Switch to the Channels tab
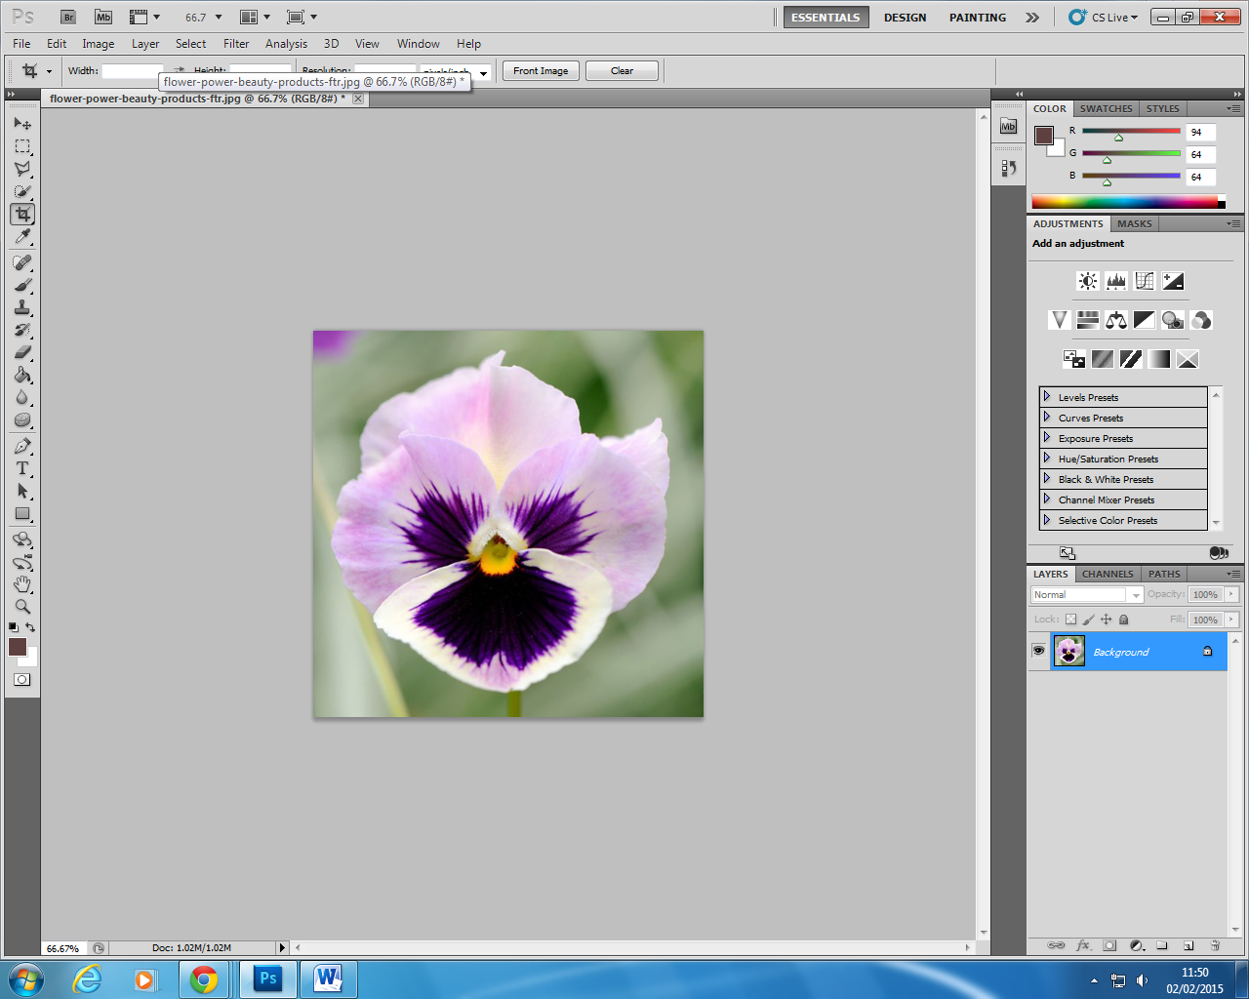Image resolution: width=1249 pixels, height=999 pixels. (1108, 574)
